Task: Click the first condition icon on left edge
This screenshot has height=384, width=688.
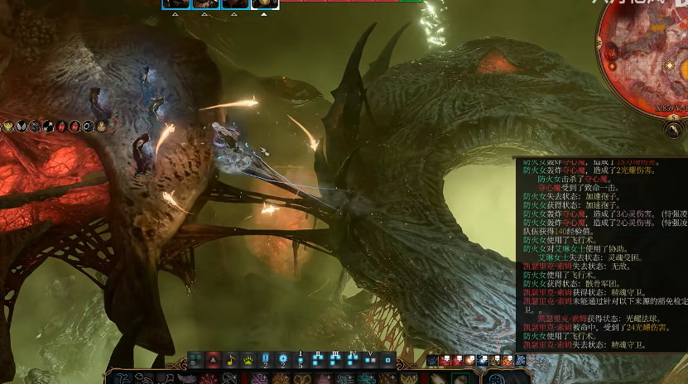Action: 8,127
